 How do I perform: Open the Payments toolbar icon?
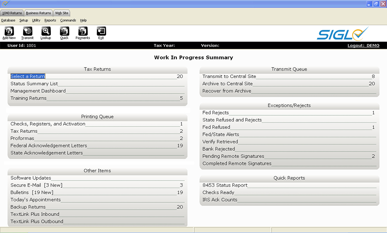click(83, 33)
